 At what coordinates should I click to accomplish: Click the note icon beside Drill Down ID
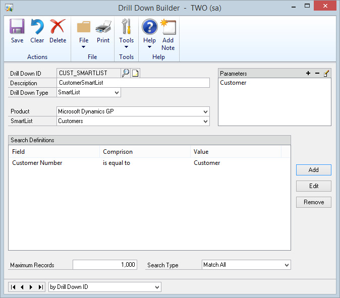coord(135,73)
